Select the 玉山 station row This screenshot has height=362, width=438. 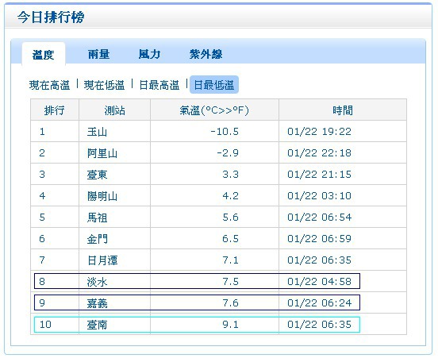(218, 131)
